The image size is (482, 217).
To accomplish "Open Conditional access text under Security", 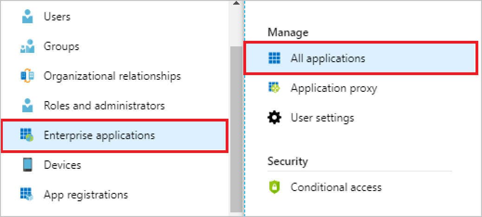I will click(x=336, y=187).
